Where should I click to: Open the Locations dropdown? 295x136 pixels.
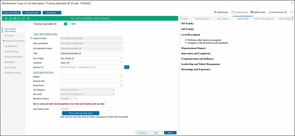point(121,63)
